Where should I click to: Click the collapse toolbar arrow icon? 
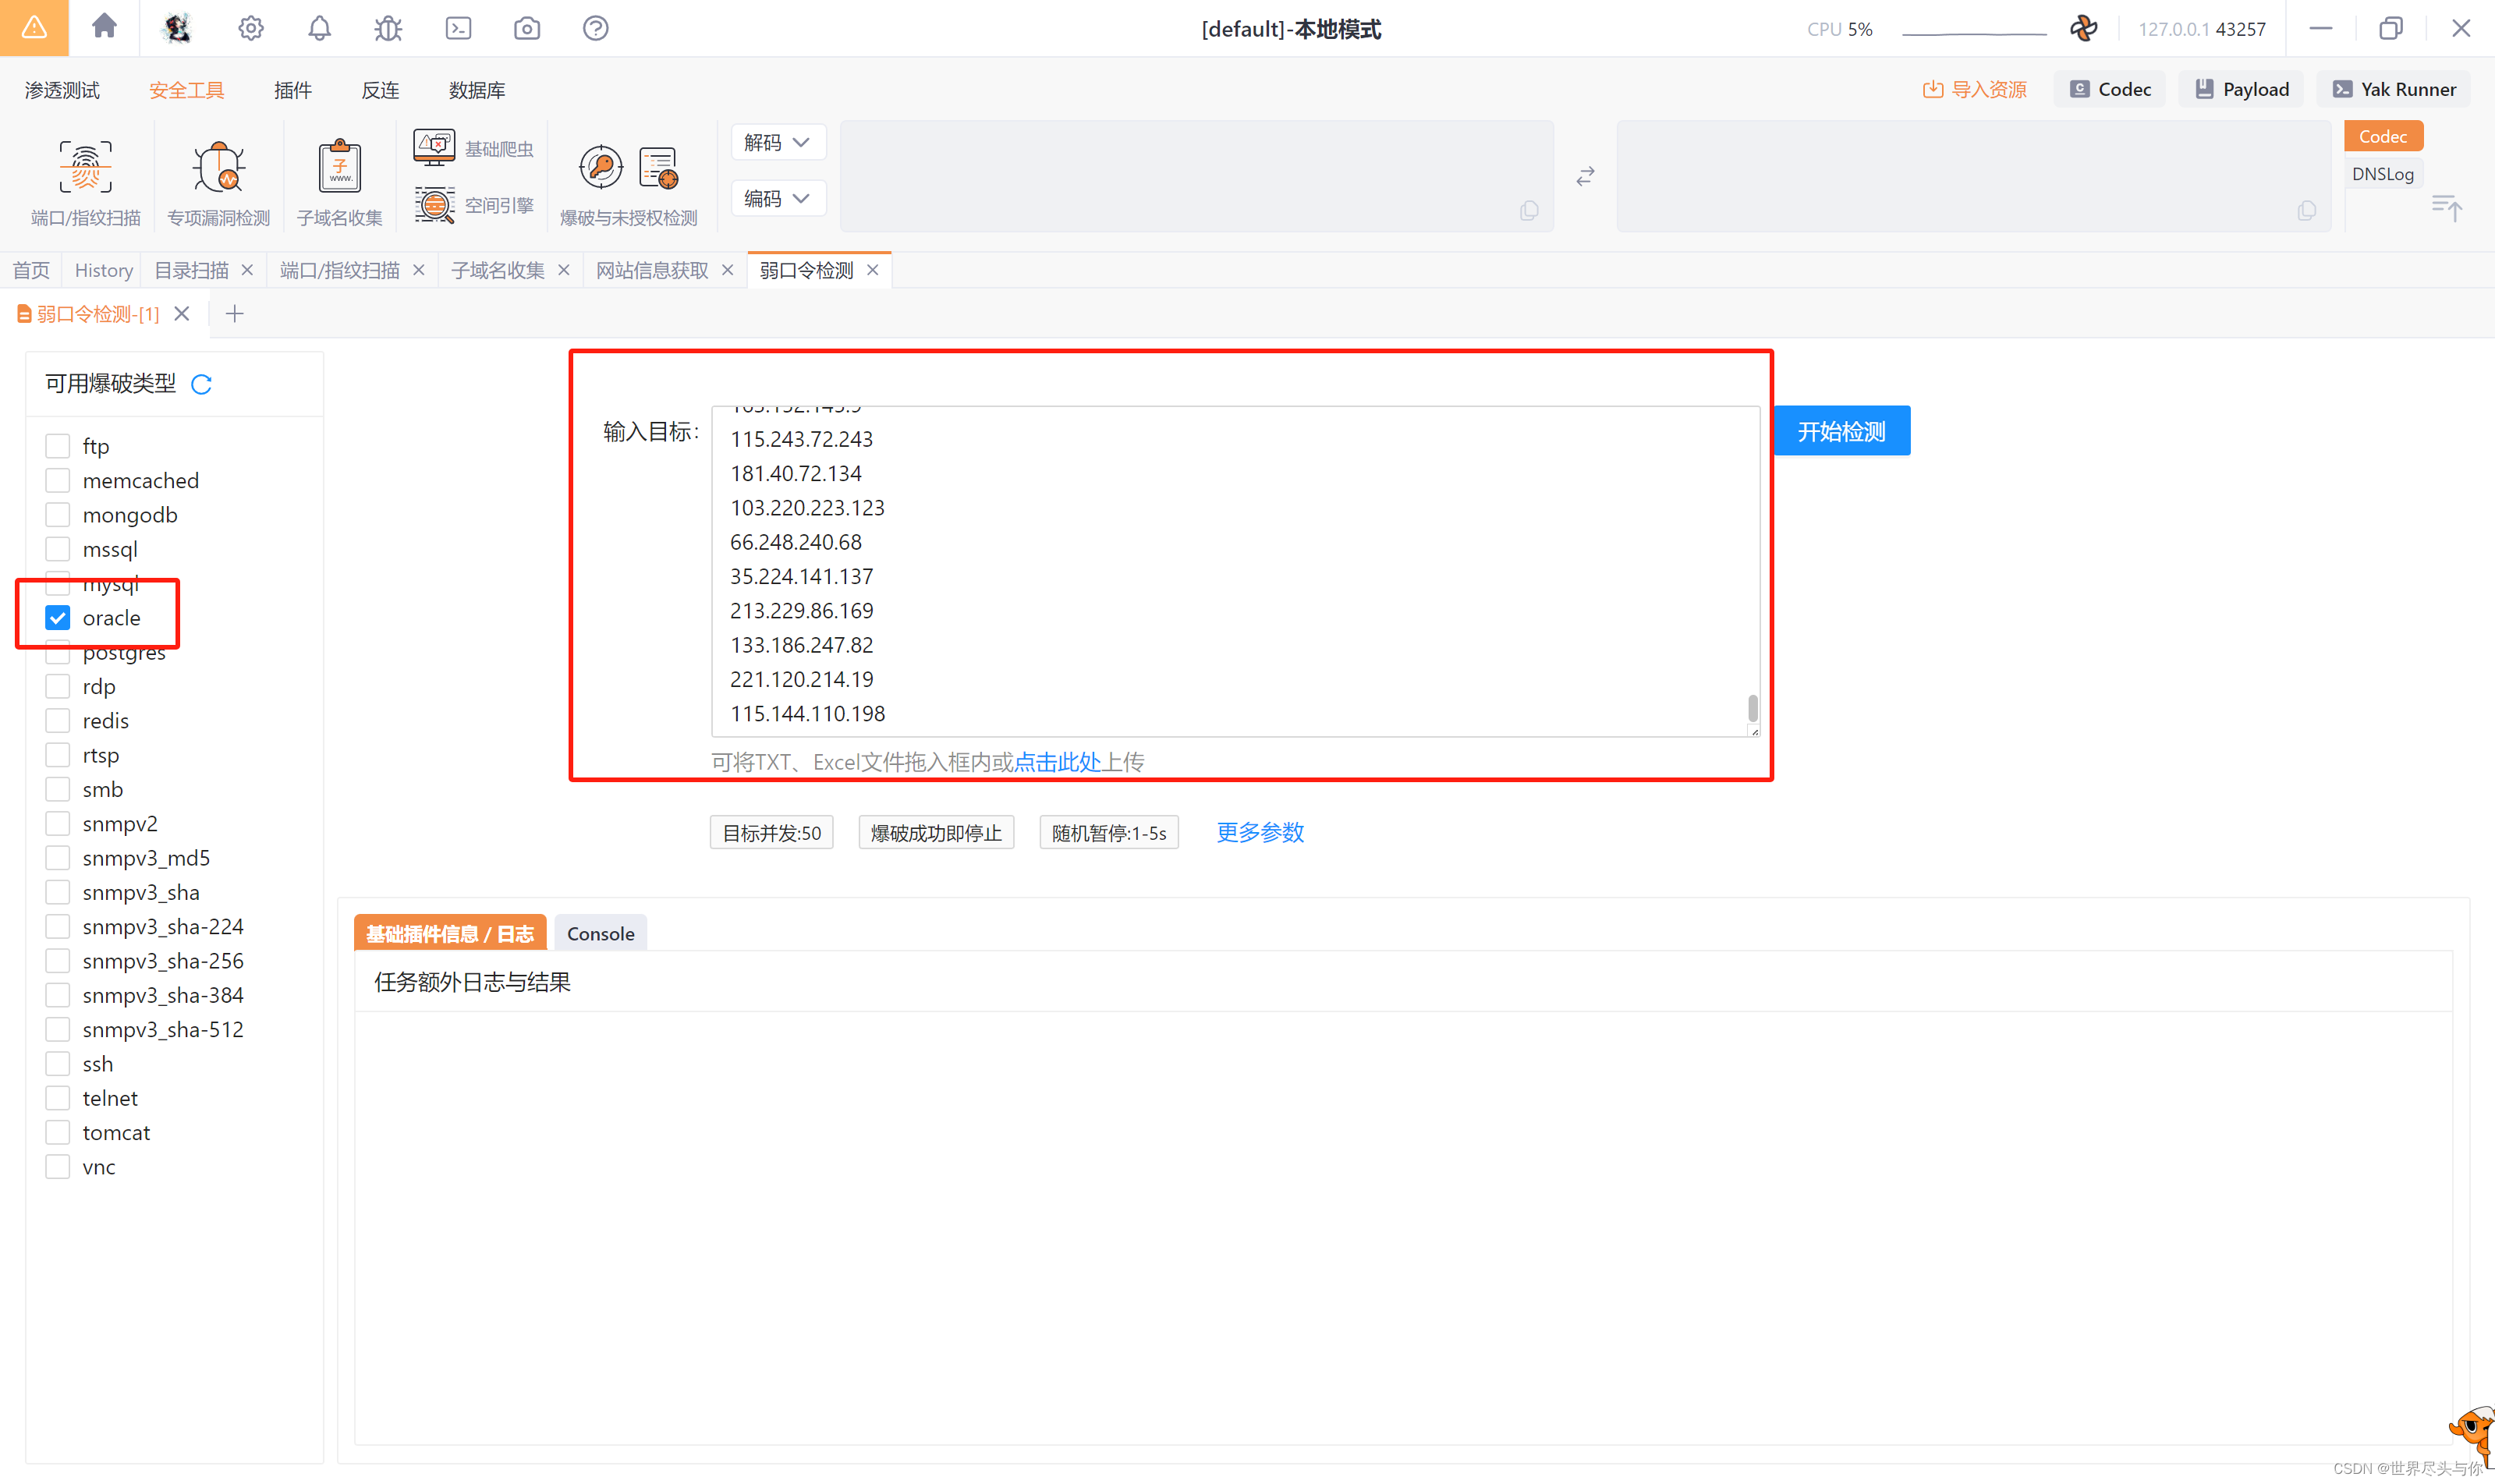click(x=2446, y=207)
